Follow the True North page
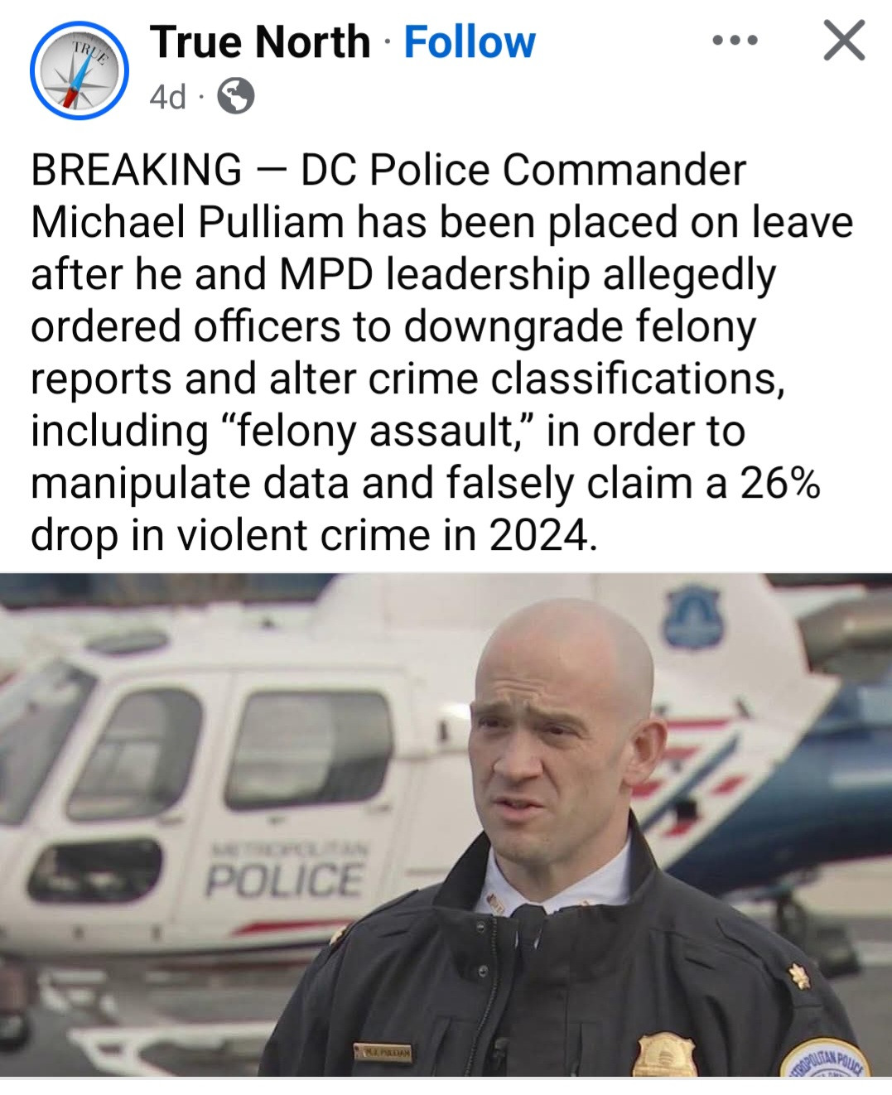This screenshot has height=1095, width=892. (x=470, y=41)
